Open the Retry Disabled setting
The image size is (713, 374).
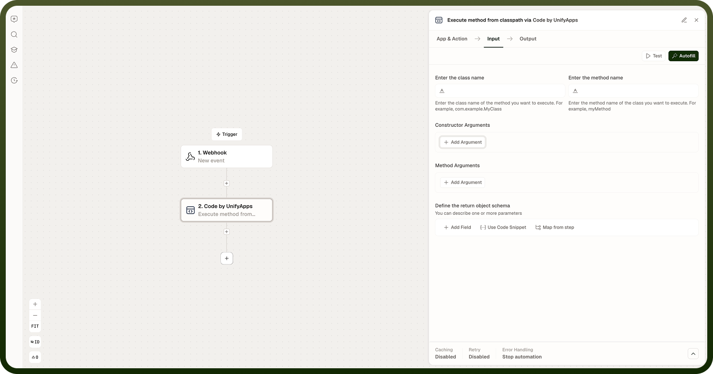479,353
